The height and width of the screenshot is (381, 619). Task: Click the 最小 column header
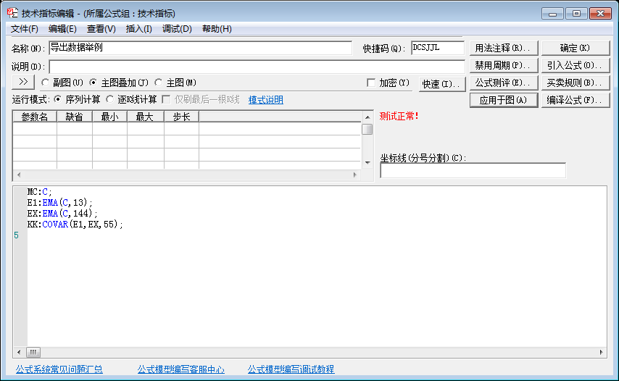click(109, 117)
